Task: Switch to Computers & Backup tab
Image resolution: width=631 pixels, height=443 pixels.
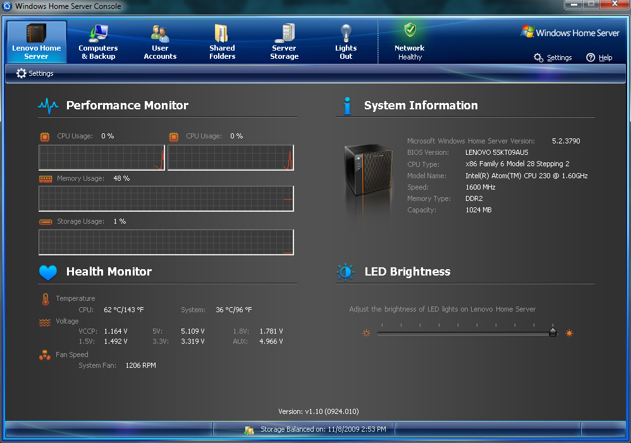Action: pyautogui.click(x=98, y=42)
